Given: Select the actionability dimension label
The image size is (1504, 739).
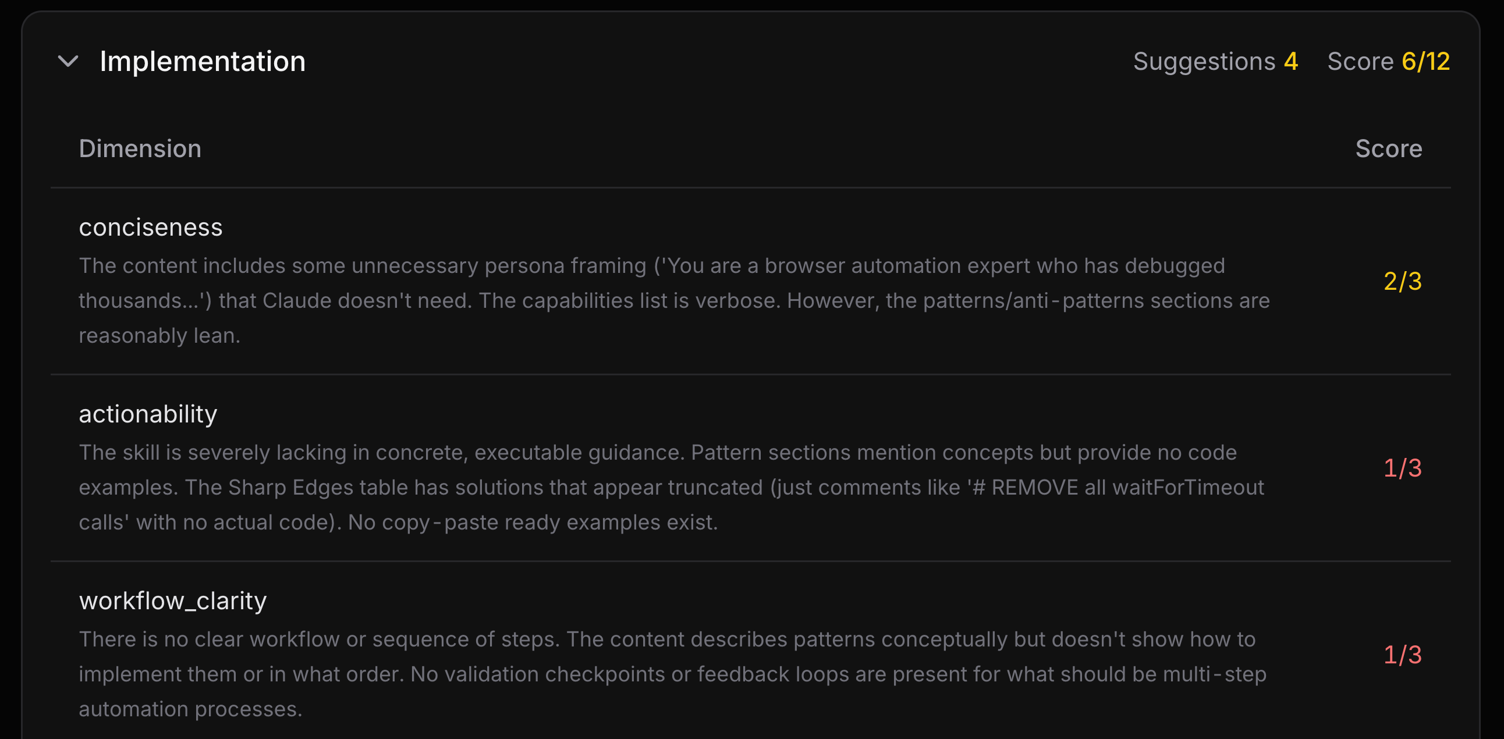Looking at the screenshot, I should (148, 414).
